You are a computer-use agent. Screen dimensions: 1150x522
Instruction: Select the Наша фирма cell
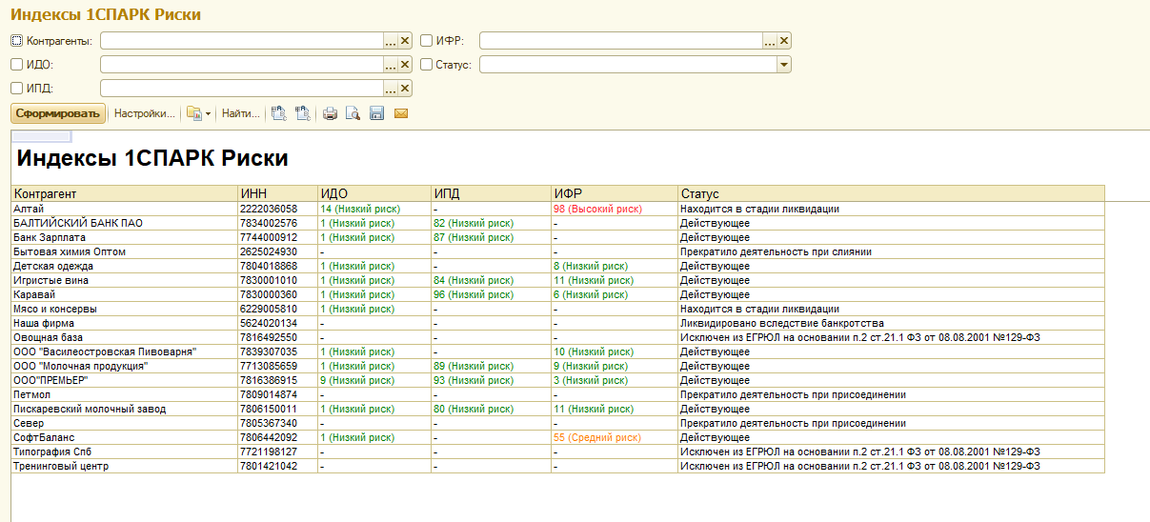[x=124, y=323]
